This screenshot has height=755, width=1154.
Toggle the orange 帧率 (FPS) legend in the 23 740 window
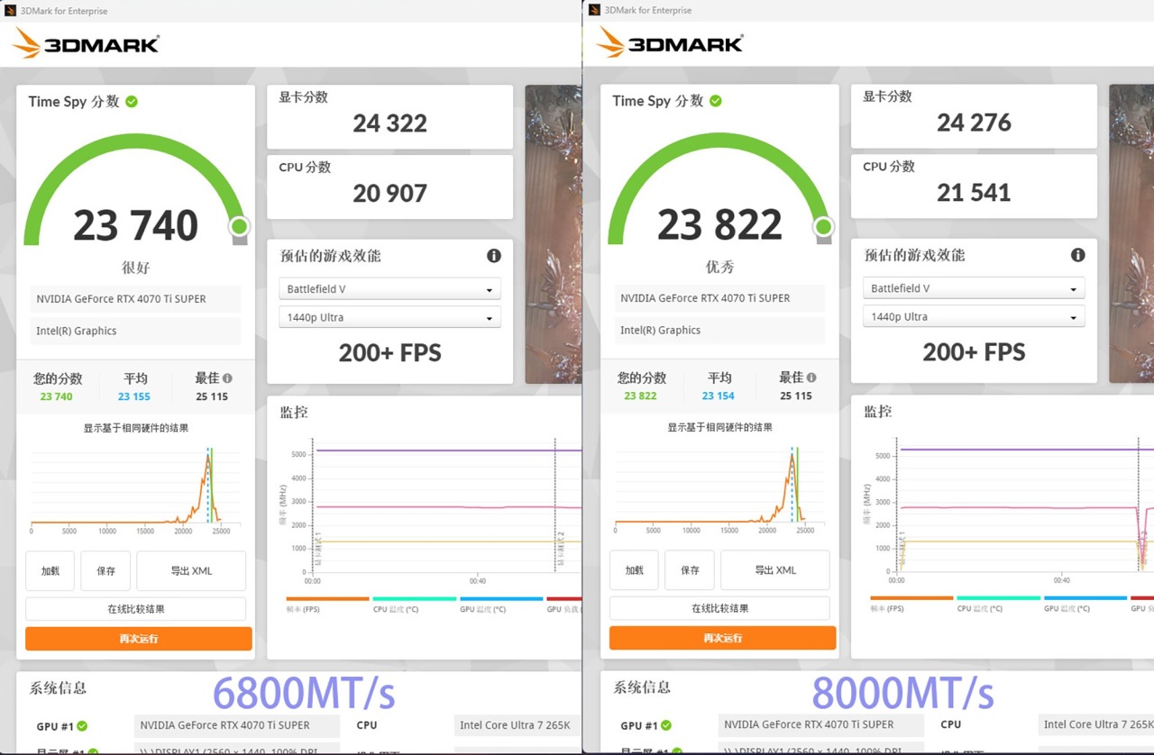point(327,604)
